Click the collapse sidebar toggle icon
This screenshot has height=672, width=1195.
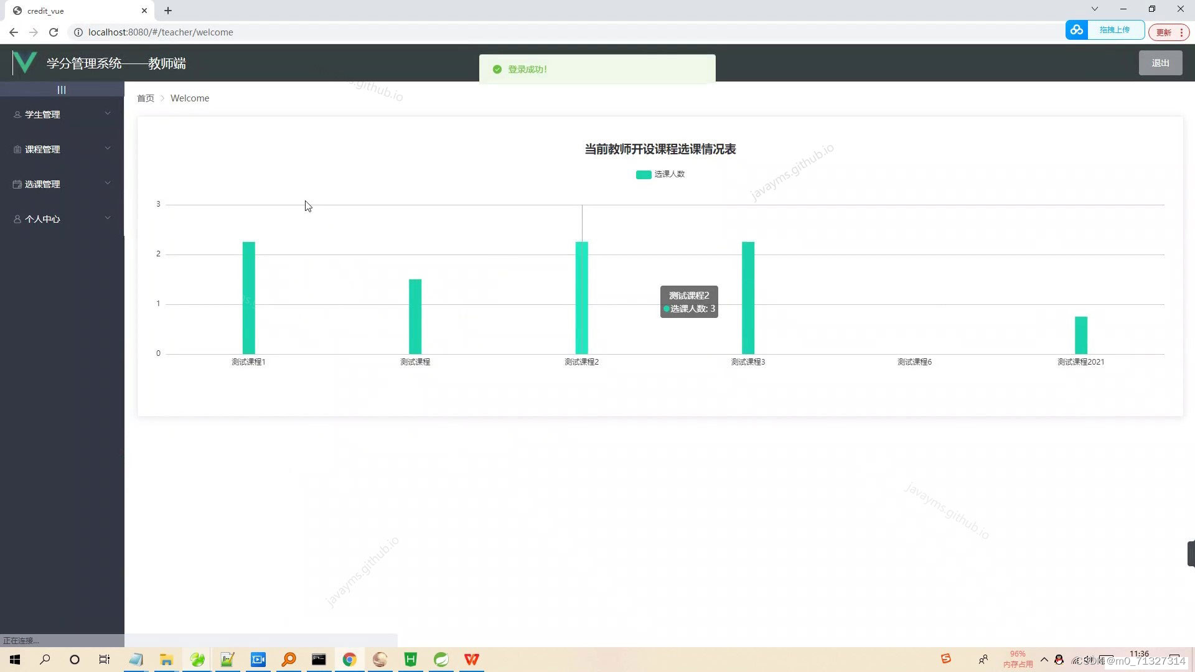point(62,90)
